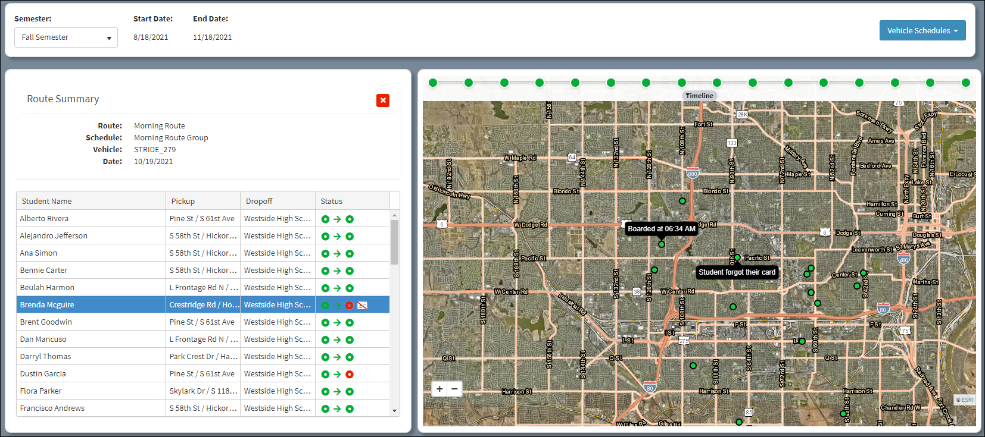
Task: Click green pickup status icon for Darryl Thomas
Action: 325,357
